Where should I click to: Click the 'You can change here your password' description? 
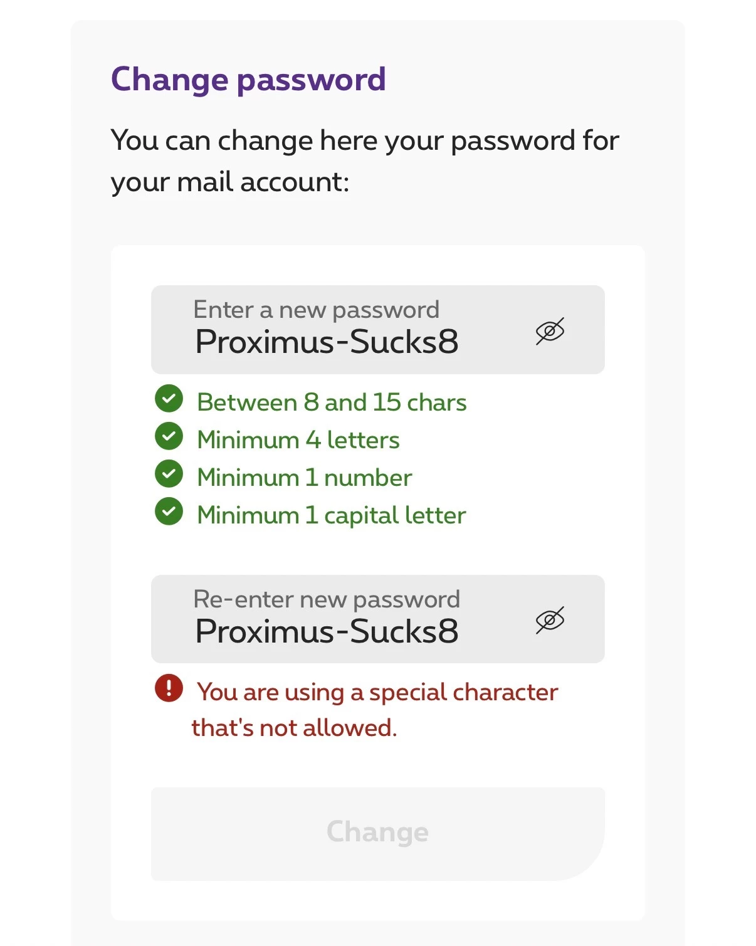click(365, 140)
